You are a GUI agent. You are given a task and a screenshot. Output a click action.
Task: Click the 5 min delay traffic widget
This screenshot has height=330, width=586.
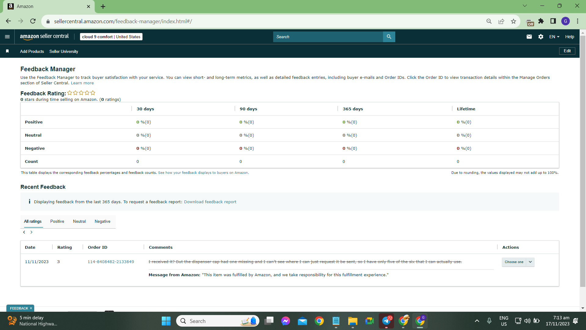click(x=32, y=321)
